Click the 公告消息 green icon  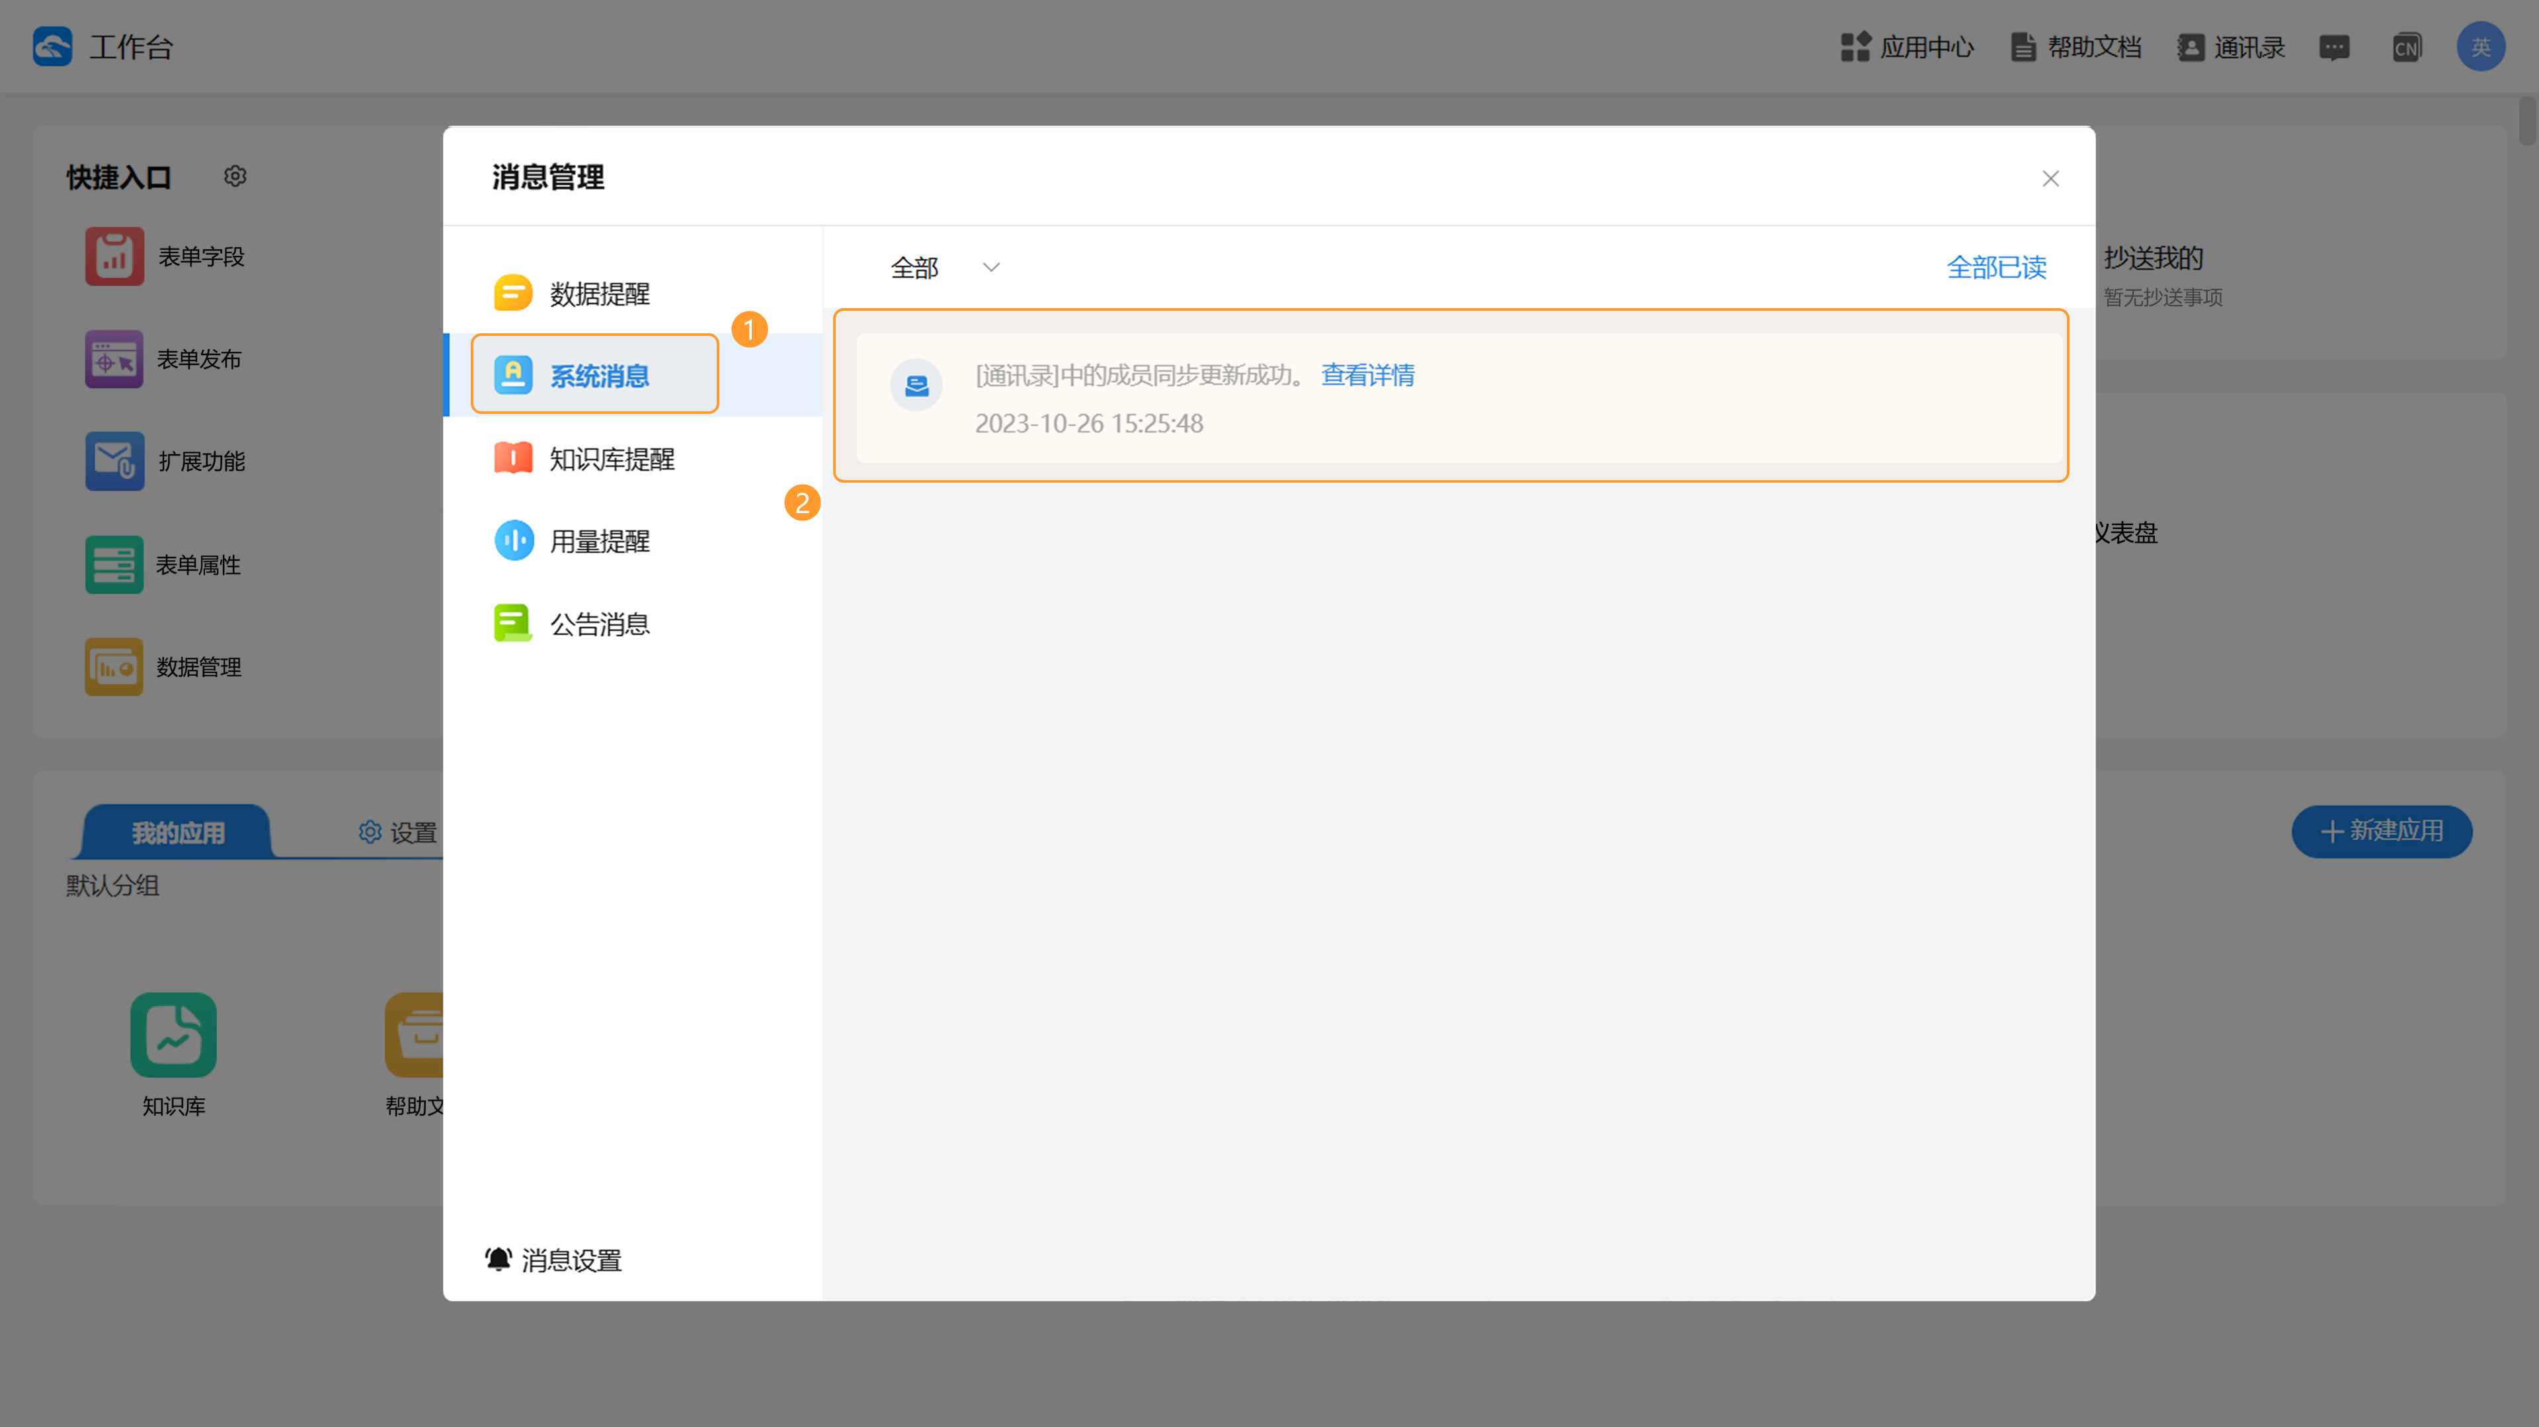[x=512, y=623]
